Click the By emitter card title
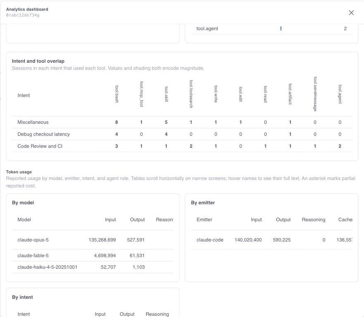This screenshot has width=364, height=317. pos(203,203)
